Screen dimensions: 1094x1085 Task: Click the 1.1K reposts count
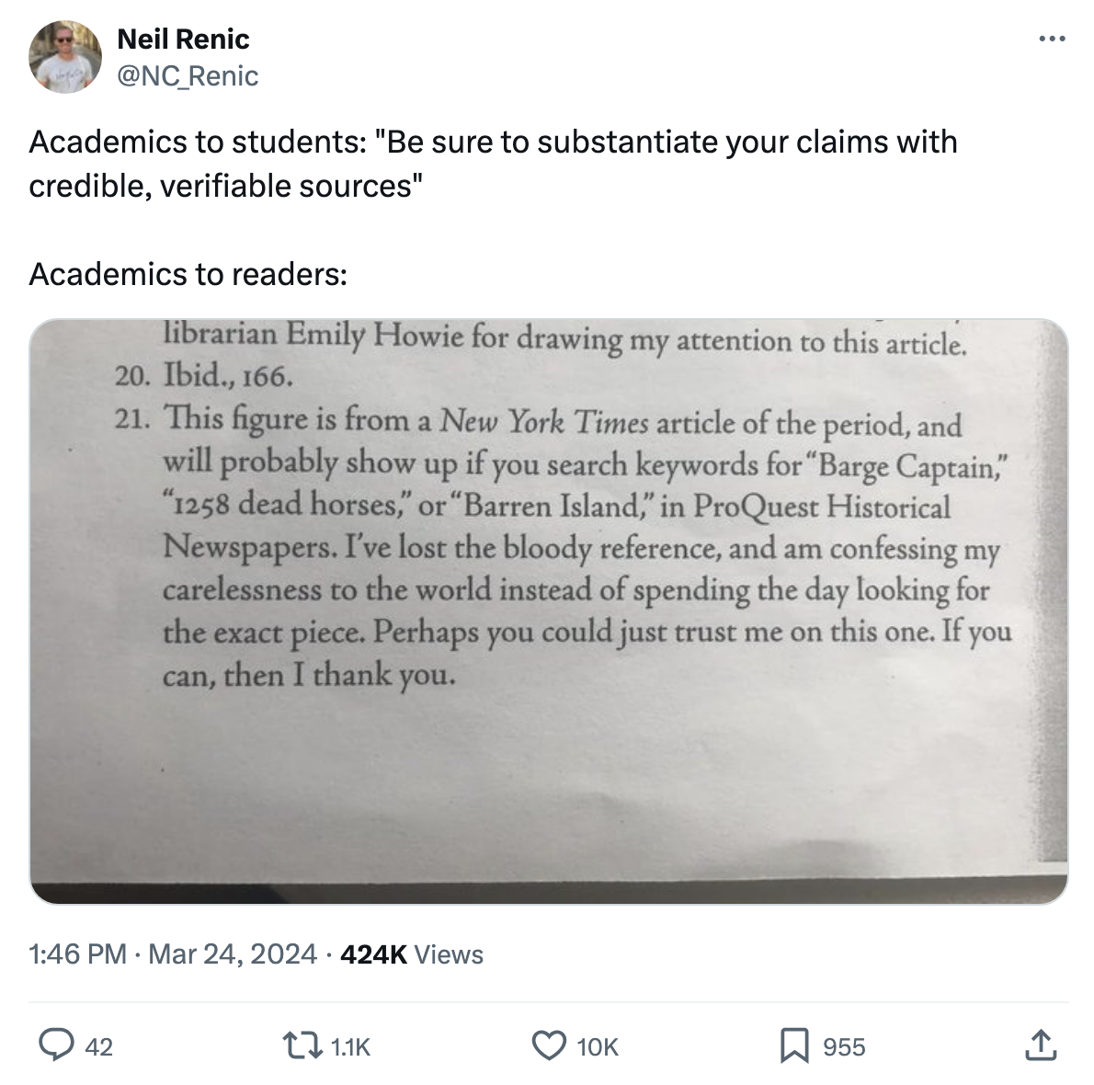coord(350,1046)
